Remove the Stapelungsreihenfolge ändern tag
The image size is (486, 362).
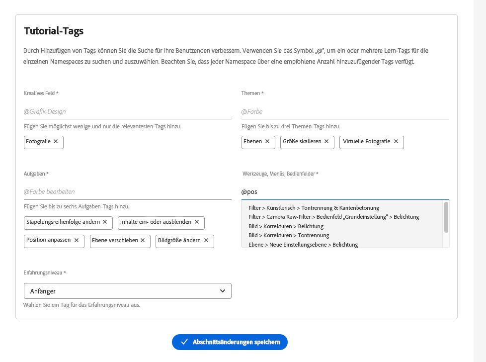pyautogui.click(x=105, y=222)
